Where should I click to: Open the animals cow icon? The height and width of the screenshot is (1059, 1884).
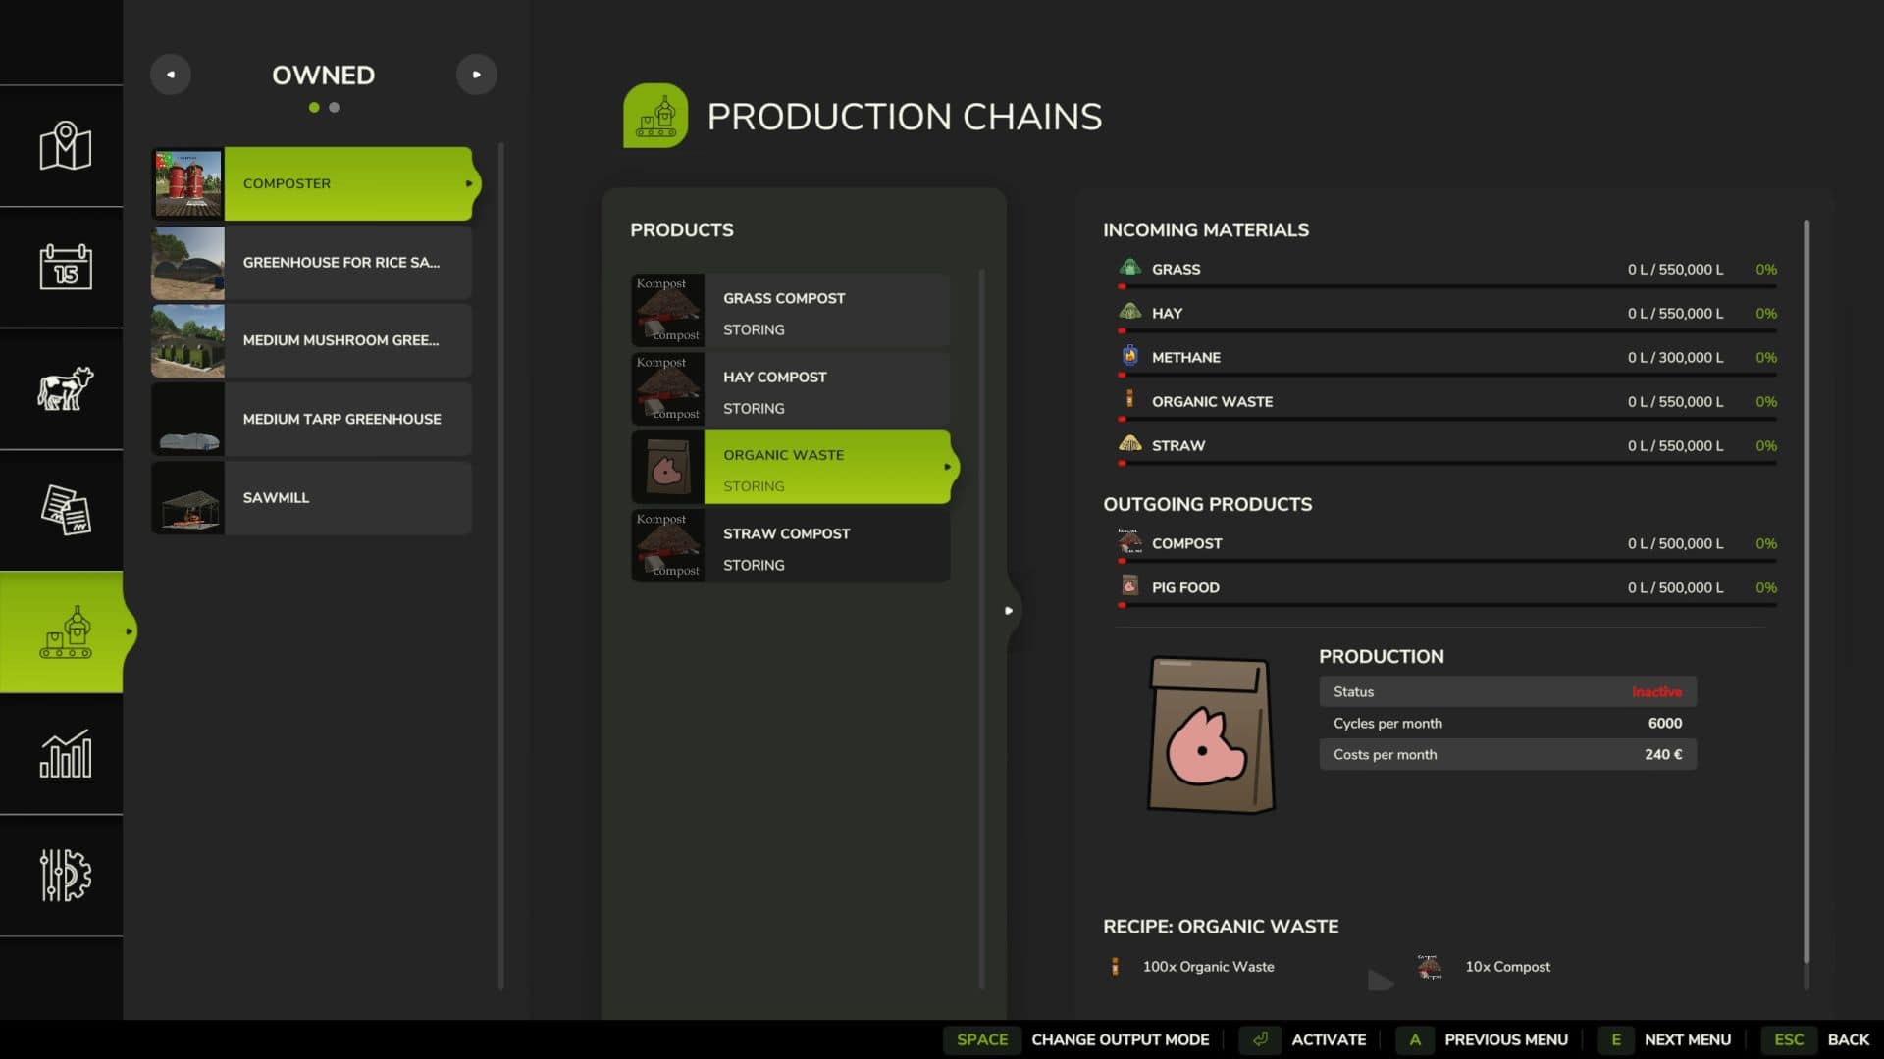click(x=65, y=388)
